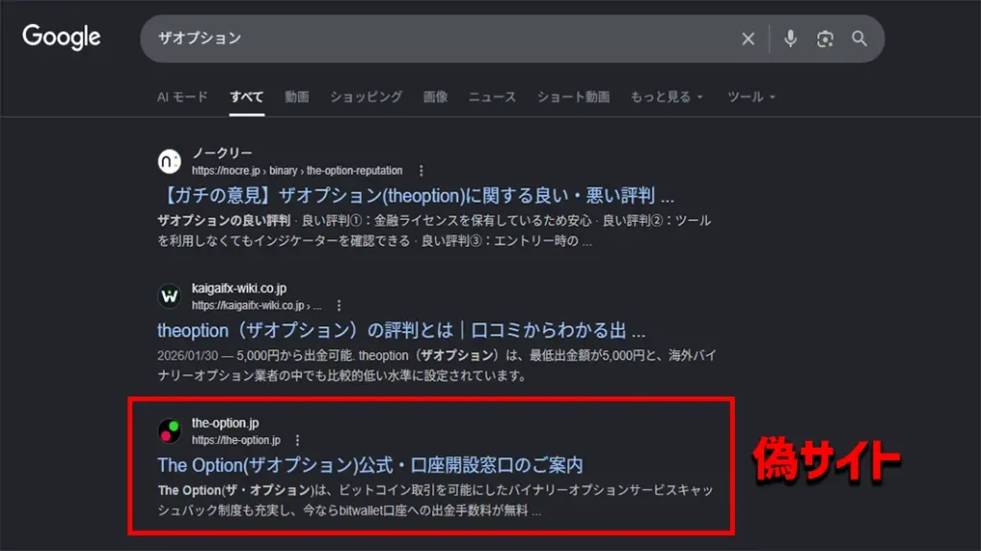Click the the-option.jp site favicon
981x551 pixels.
[169, 430]
